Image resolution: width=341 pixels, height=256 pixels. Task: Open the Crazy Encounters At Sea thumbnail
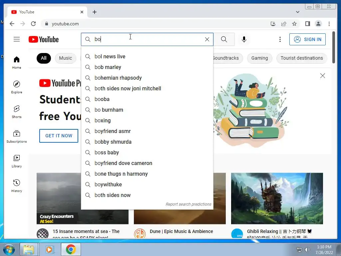tap(59, 198)
